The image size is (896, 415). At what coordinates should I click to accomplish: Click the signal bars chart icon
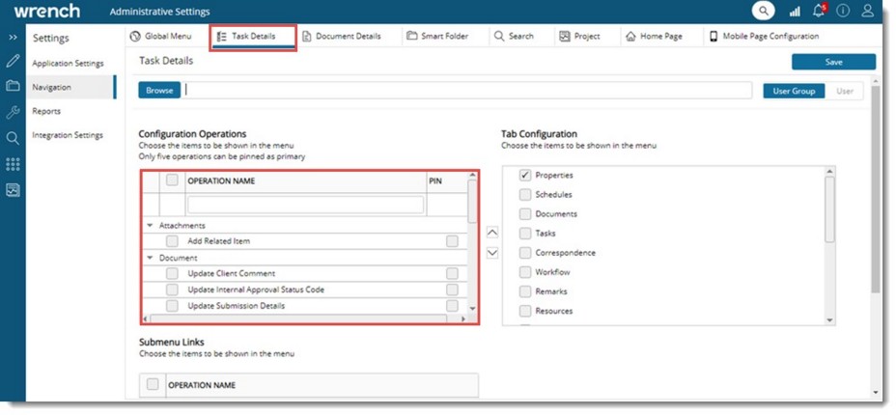pyautogui.click(x=795, y=12)
